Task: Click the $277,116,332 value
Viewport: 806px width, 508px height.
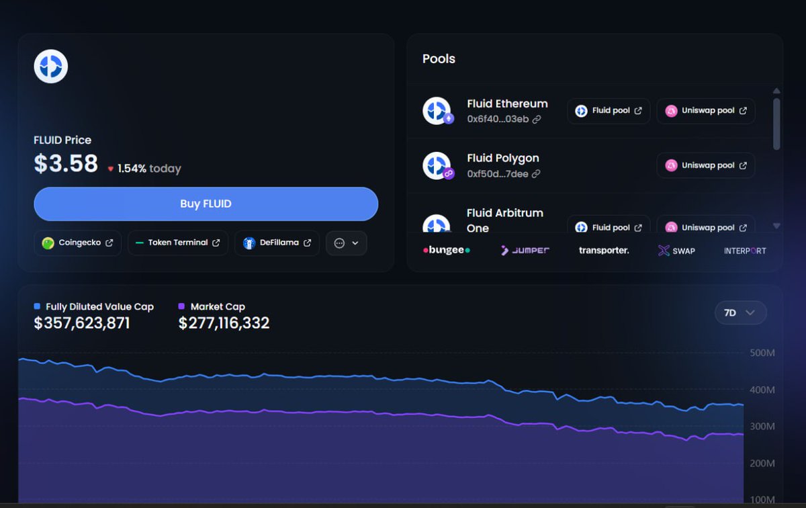Action: [224, 323]
